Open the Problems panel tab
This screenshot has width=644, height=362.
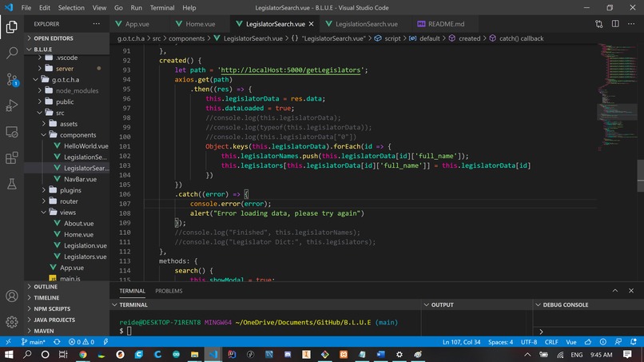169,291
